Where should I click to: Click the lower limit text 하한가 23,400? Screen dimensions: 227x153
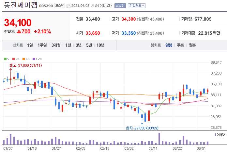coord(150,33)
